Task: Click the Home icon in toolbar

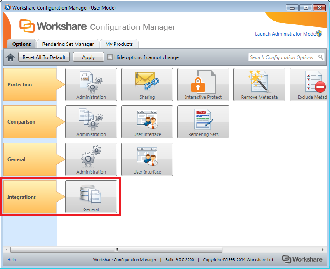Action: pos(10,57)
